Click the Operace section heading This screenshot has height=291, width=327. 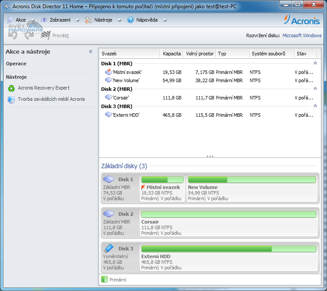point(16,64)
